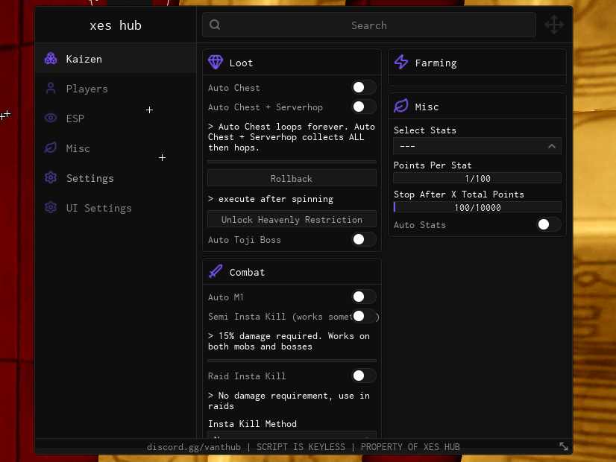
Task: Click the Loot section header
Action: [292, 63]
